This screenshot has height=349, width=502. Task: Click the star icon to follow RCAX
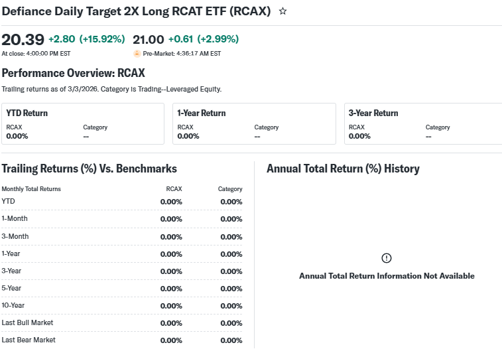(283, 11)
